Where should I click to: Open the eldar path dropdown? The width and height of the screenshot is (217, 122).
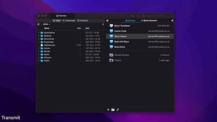click(x=47, y=24)
